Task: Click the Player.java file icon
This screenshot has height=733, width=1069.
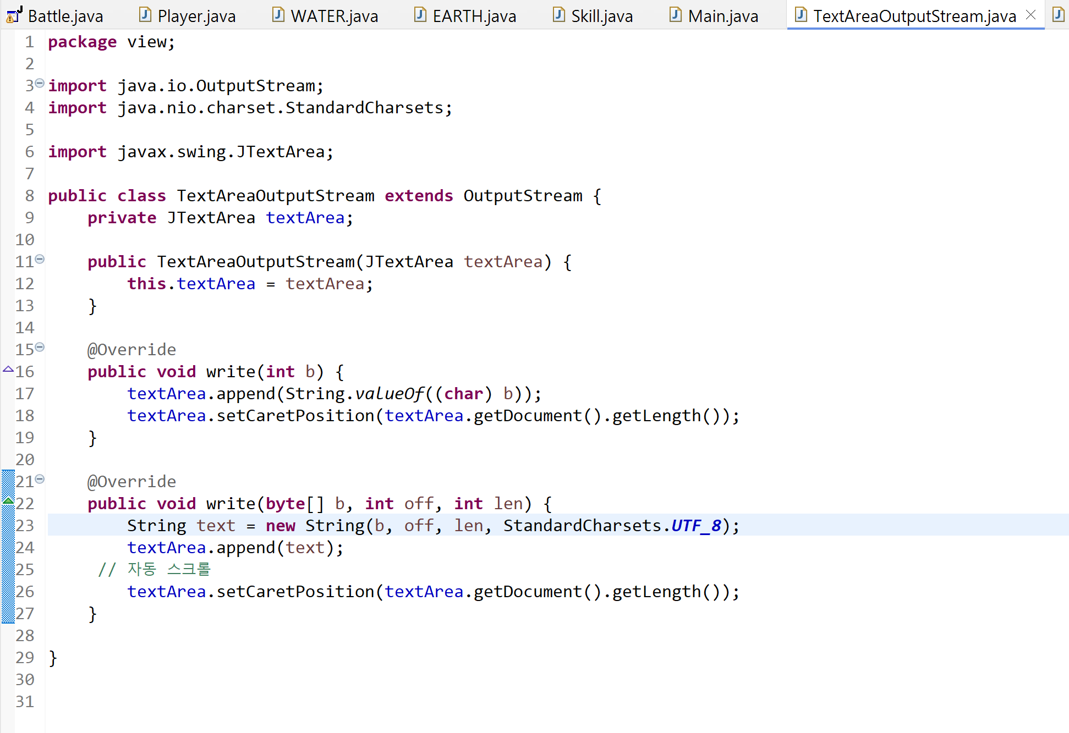Action: pos(145,15)
